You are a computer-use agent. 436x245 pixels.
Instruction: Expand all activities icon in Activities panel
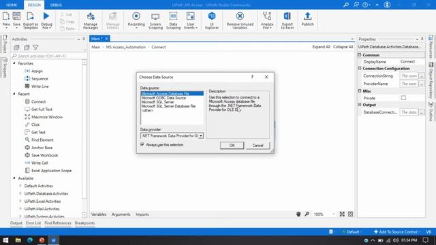click(16, 48)
